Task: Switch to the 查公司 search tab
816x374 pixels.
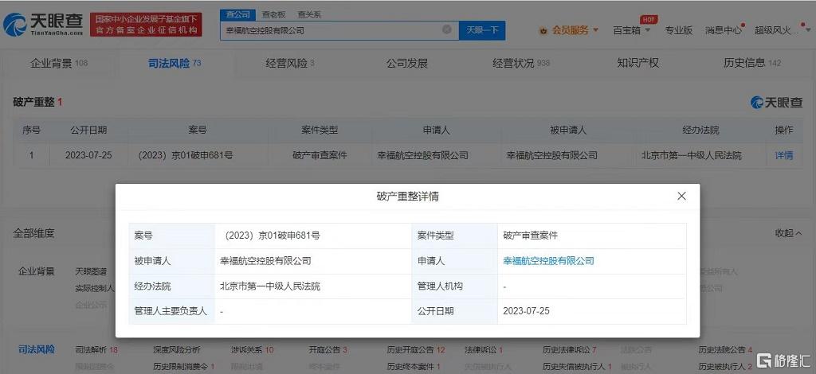Action: pyautogui.click(x=237, y=14)
